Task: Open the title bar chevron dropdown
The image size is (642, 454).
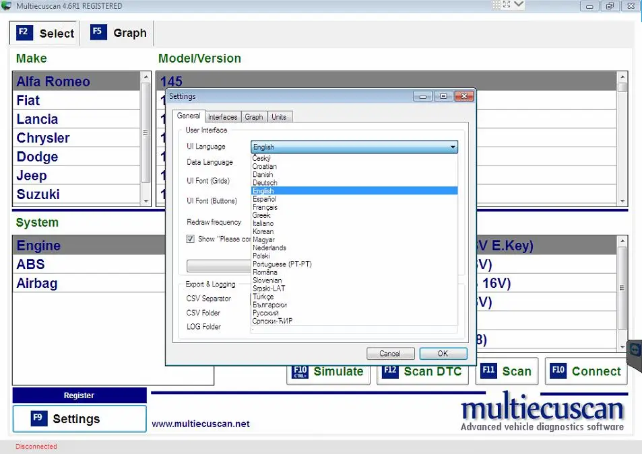Action: (x=517, y=5)
